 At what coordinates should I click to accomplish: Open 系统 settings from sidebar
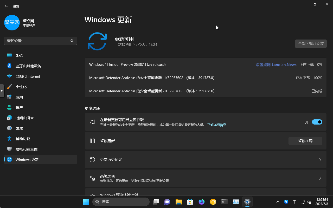41,56
